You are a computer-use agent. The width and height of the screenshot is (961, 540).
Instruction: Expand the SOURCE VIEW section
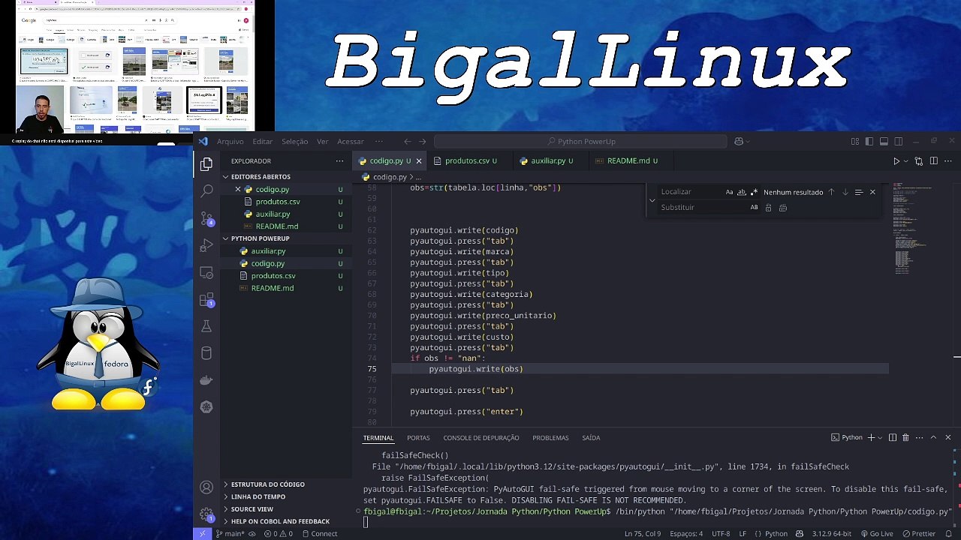pyautogui.click(x=285, y=509)
